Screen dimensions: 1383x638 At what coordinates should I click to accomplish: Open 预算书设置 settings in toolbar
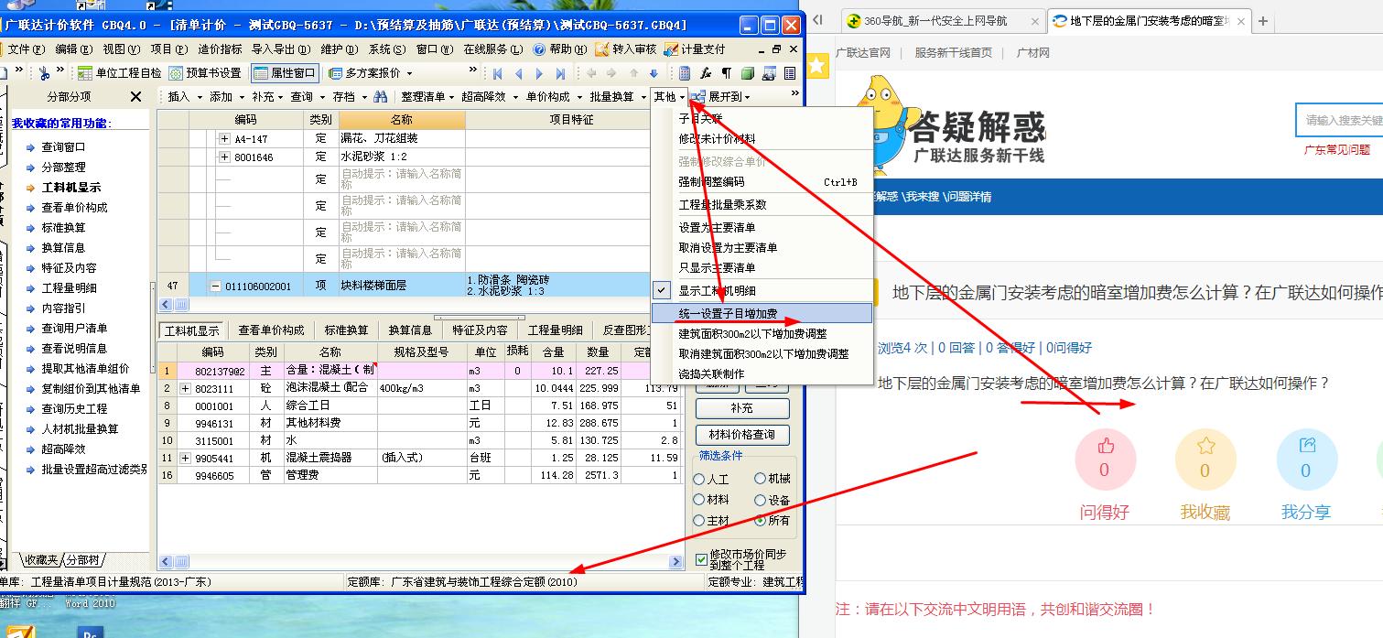pos(205,73)
